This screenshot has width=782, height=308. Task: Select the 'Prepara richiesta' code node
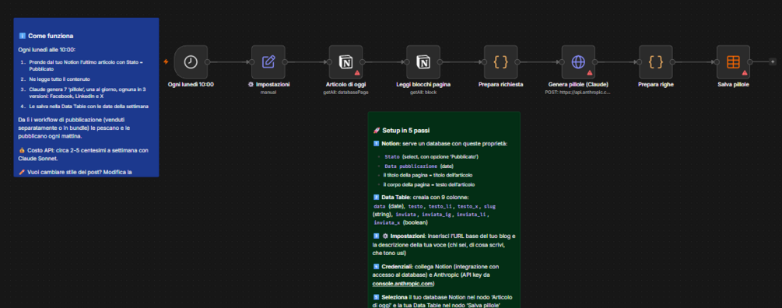pyautogui.click(x=501, y=61)
